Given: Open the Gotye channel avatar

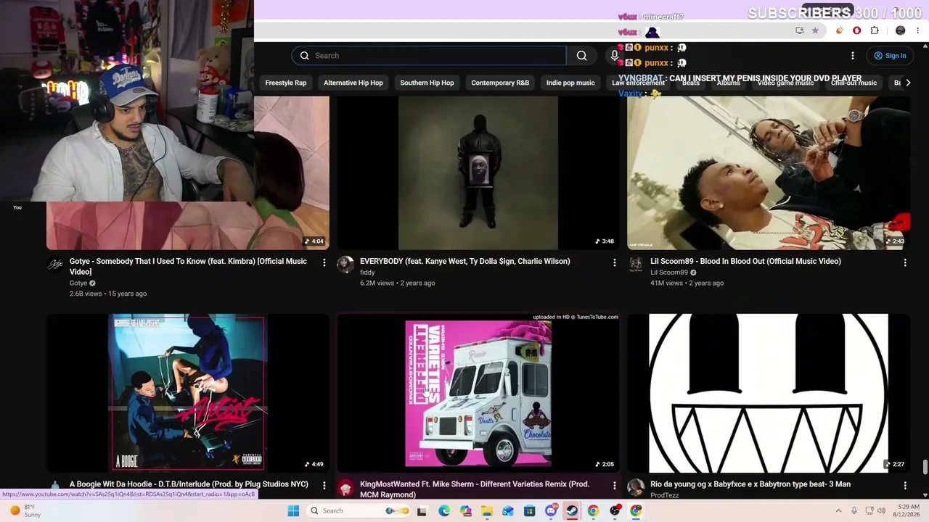Looking at the screenshot, I should tap(55, 265).
